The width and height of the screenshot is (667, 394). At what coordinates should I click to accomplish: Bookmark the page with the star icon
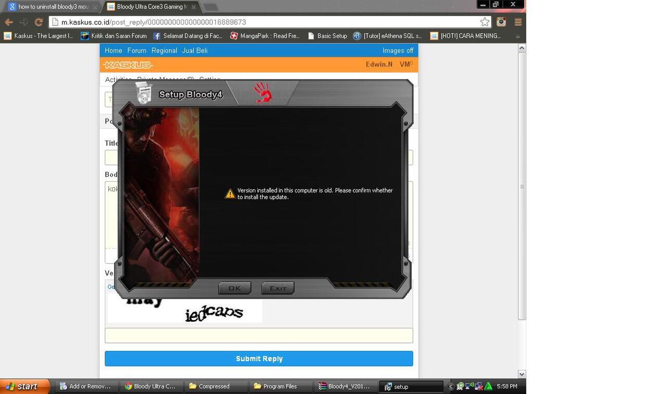click(x=485, y=22)
